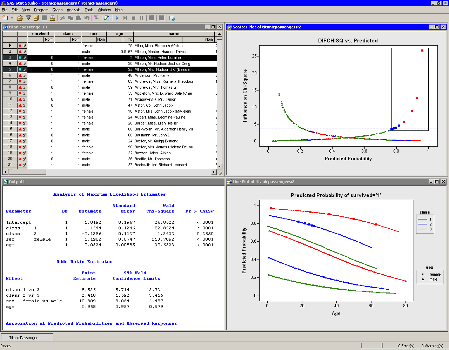
Task: Open the data filter funnel icon
Action: click(x=28, y=18)
